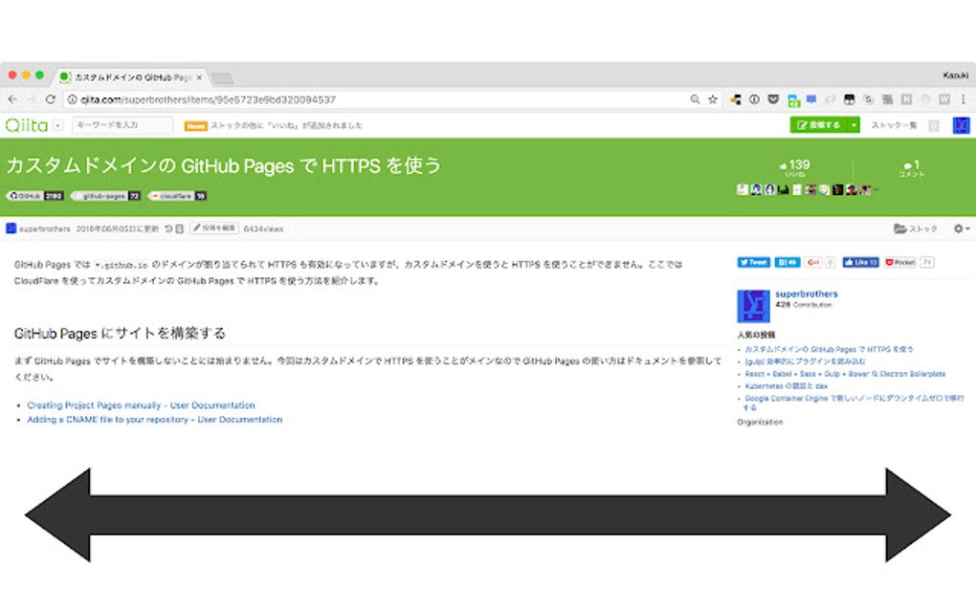Click superbrothers large avatar in sidebar
The height and width of the screenshot is (610, 976).
753,306
